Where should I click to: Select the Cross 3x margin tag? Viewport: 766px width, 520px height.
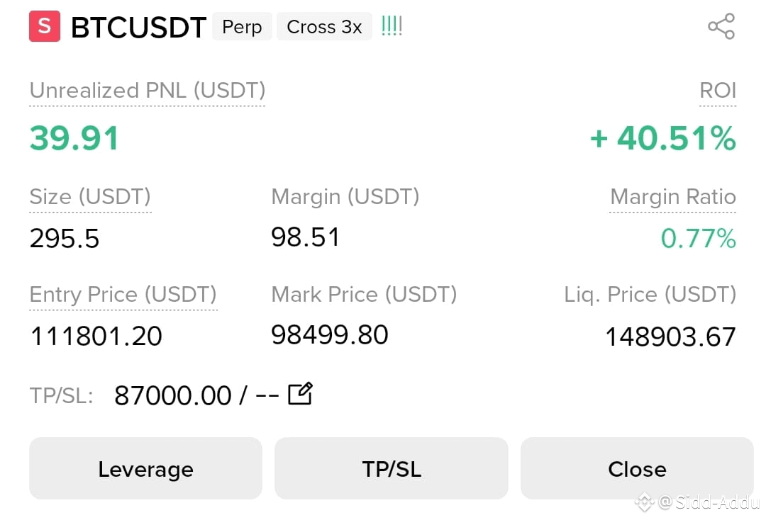tap(324, 27)
